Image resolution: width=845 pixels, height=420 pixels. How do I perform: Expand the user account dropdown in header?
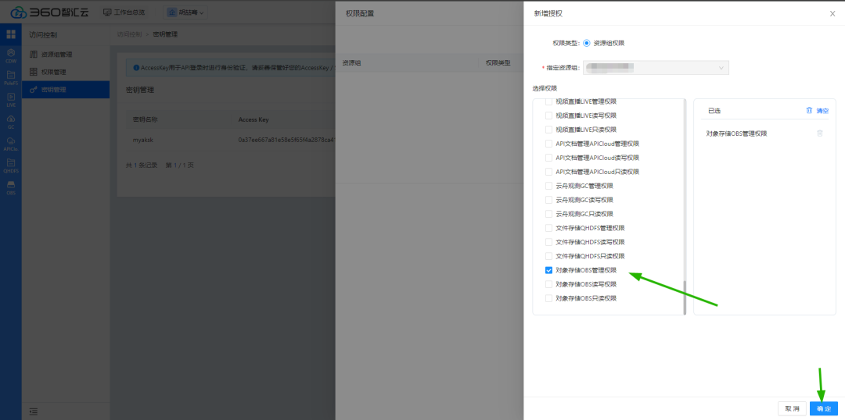coord(186,12)
